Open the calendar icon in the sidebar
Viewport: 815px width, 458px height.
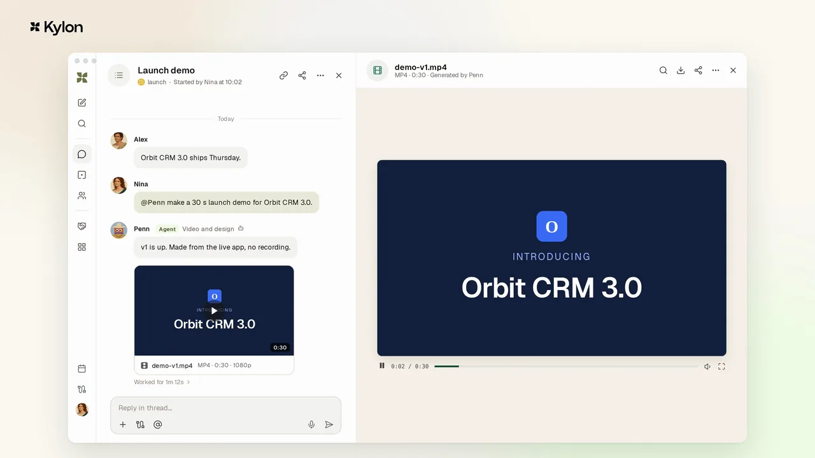pyautogui.click(x=81, y=368)
